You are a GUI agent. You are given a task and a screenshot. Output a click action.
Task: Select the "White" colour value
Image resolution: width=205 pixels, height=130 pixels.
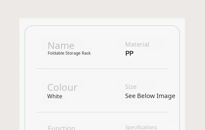tap(55, 96)
